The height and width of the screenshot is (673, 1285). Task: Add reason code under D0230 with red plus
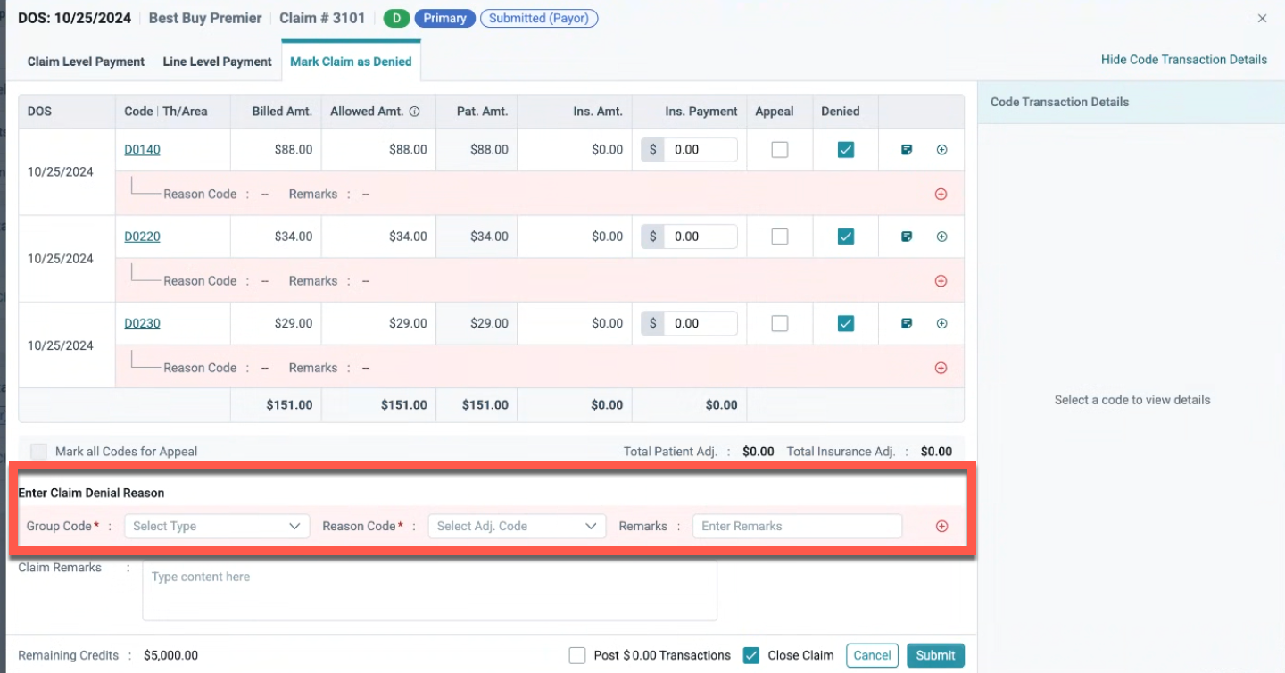tap(941, 368)
